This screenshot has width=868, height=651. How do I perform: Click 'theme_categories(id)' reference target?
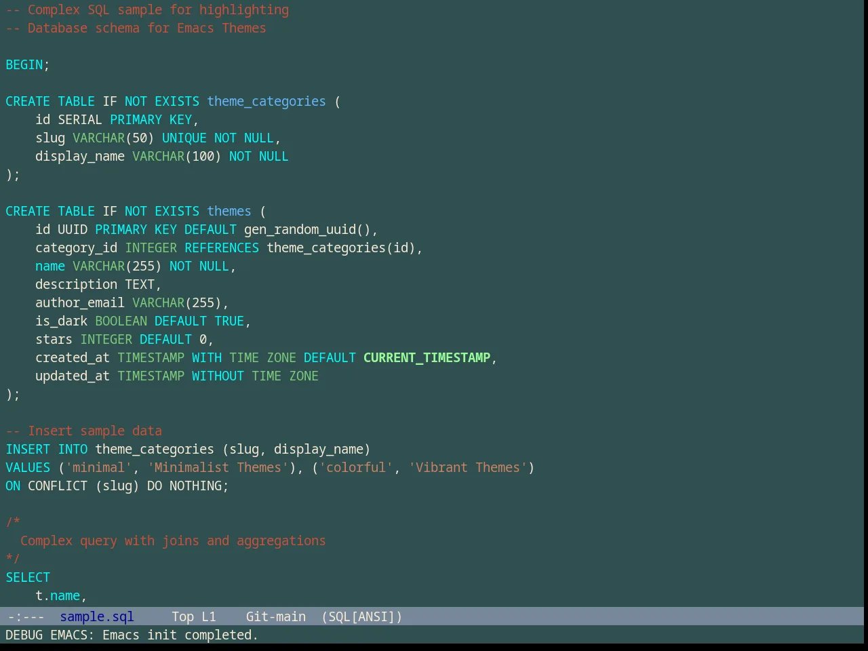pos(341,248)
